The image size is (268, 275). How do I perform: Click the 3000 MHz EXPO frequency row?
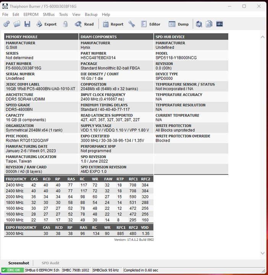pyautogui.click(x=79, y=233)
